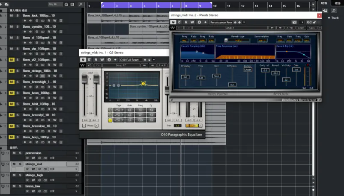Click the RVerb Predelay slider handle

(185, 77)
